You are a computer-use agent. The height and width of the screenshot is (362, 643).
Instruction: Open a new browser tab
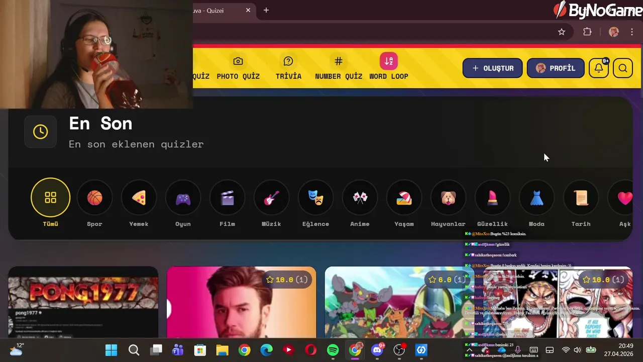click(x=266, y=10)
